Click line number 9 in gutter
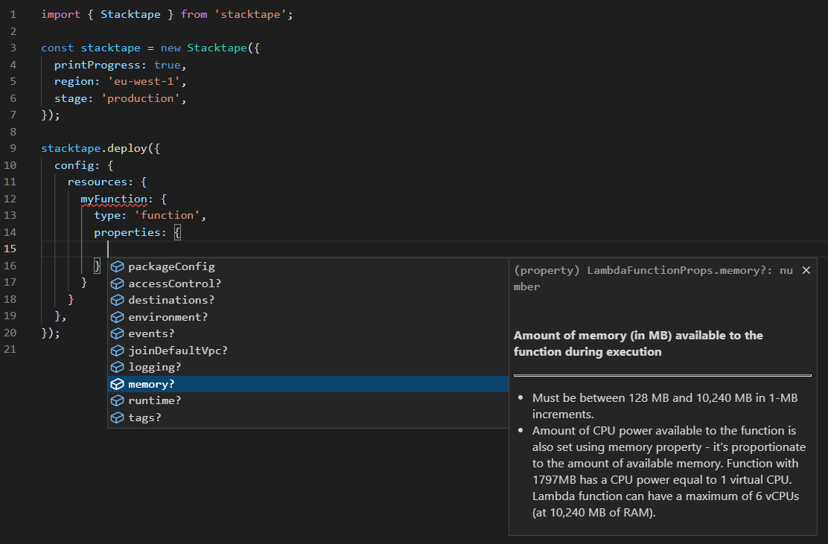The width and height of the screenshot is (828, 544). [13, 148]
